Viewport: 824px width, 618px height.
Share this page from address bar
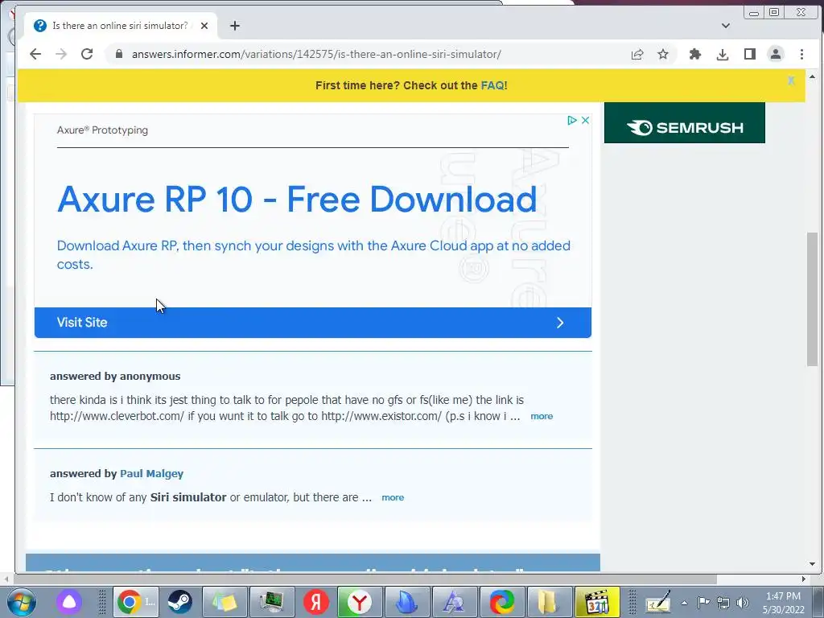point(637,54)
